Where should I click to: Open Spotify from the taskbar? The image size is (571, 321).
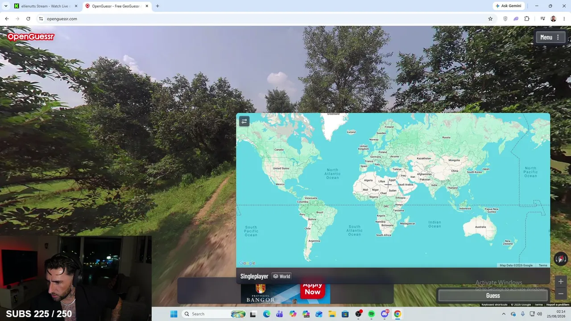coord(372,314)
